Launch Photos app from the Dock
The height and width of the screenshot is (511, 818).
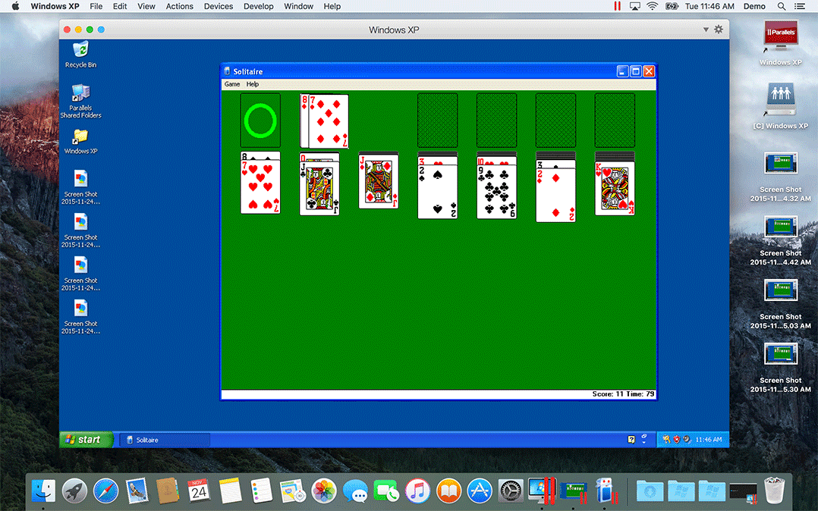[324, 491]
